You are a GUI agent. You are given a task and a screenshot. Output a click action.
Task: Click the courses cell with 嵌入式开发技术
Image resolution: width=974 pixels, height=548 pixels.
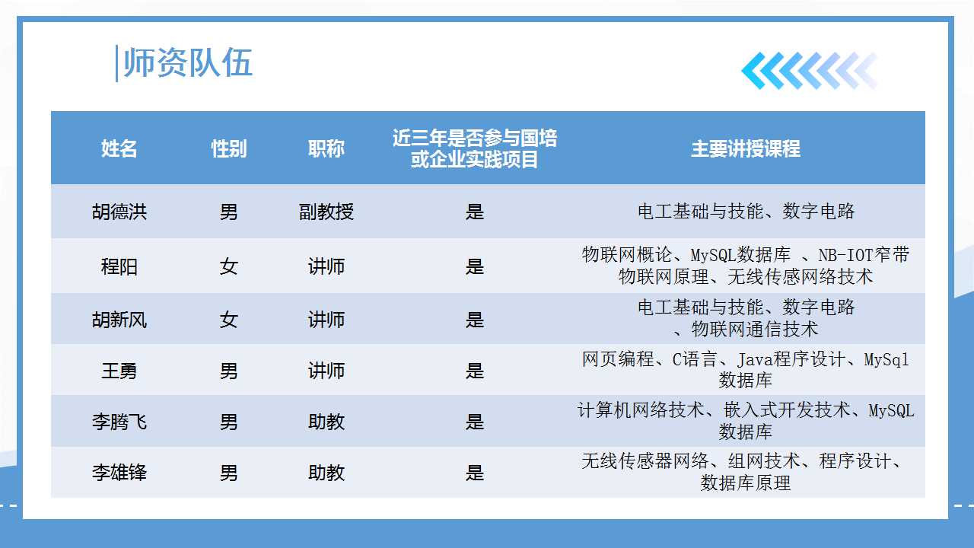tap(746, 421)
